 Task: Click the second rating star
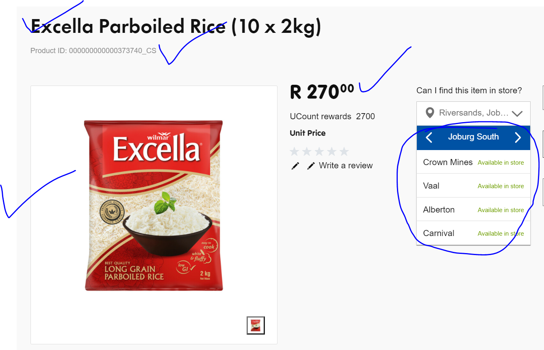[x=307, y=152]
